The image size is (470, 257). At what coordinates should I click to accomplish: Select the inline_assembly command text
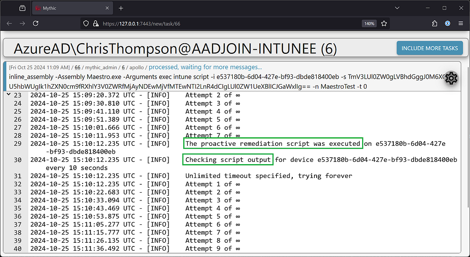227,82
